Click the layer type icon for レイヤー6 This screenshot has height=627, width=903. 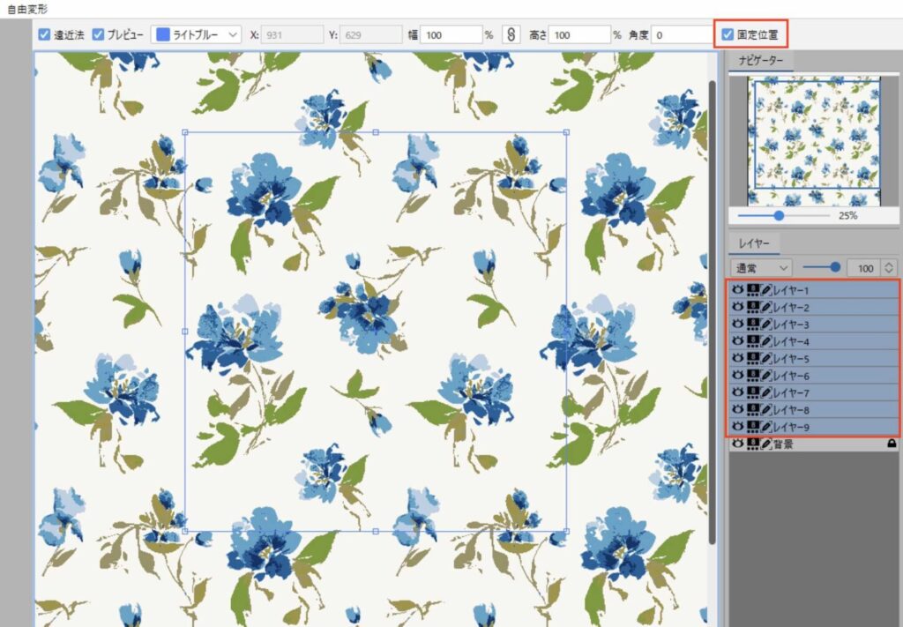coord(753,376)
